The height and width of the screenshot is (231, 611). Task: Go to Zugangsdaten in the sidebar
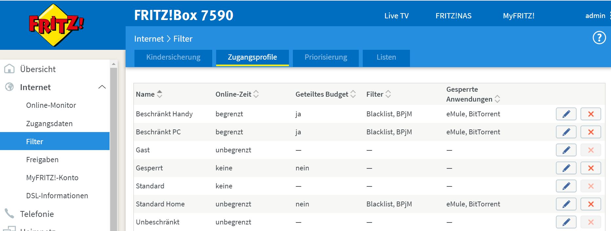tap(50, 124)
